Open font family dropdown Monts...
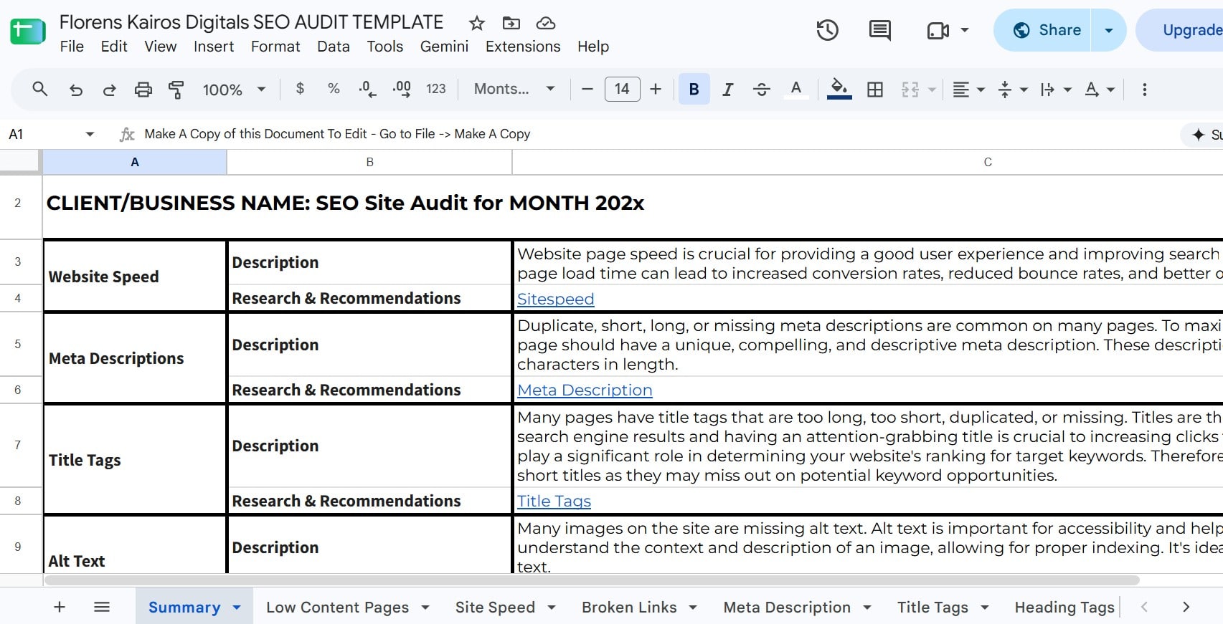 pos(514,89)
